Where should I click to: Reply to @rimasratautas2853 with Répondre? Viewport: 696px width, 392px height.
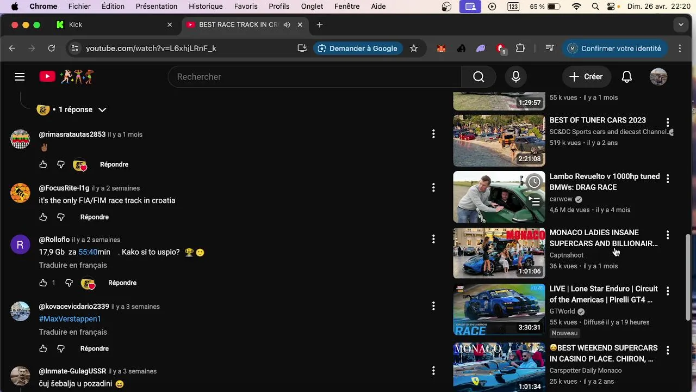[114, 164]
